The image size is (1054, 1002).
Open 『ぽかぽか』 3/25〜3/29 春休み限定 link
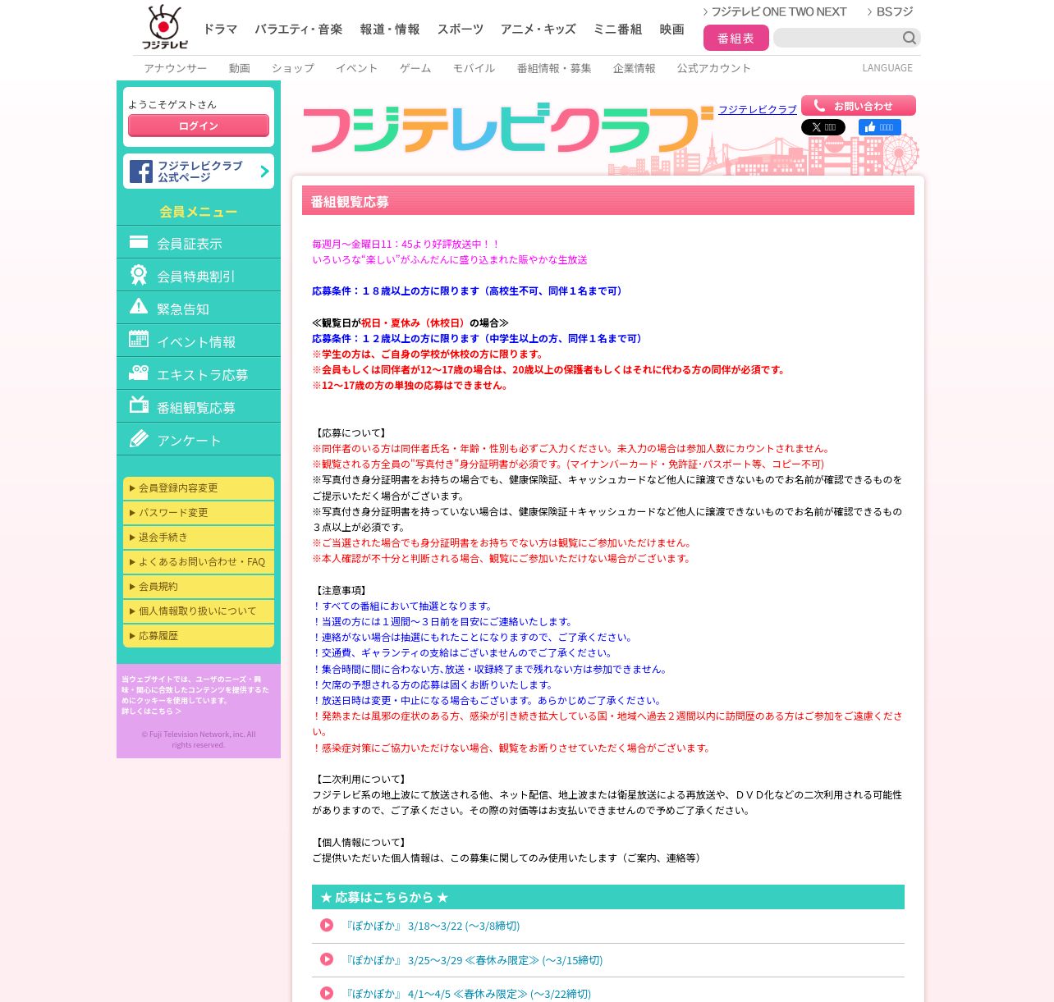pyautogui.click(x=473, y=960)
